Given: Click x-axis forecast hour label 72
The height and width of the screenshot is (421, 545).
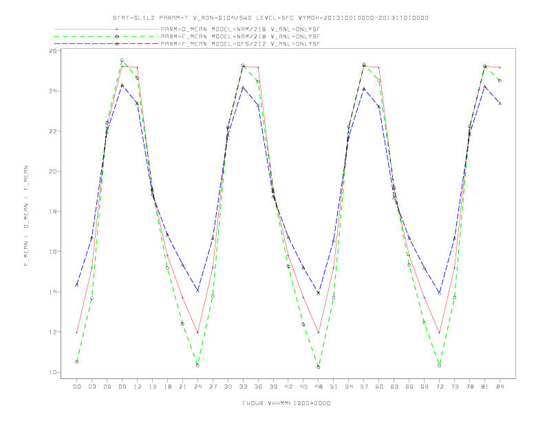Looking at the screenshot, I should pos(440,387).
